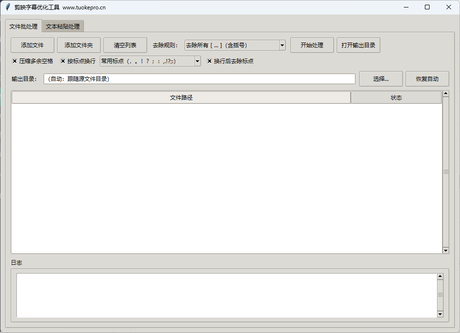460x333 pixels.
Task: Select the 文件批处理 tab
Action: (23, 27)
